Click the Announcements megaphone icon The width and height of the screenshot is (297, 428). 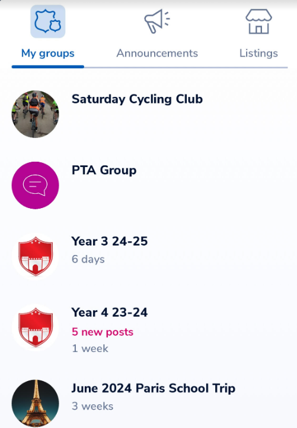(x=157, y=21)
